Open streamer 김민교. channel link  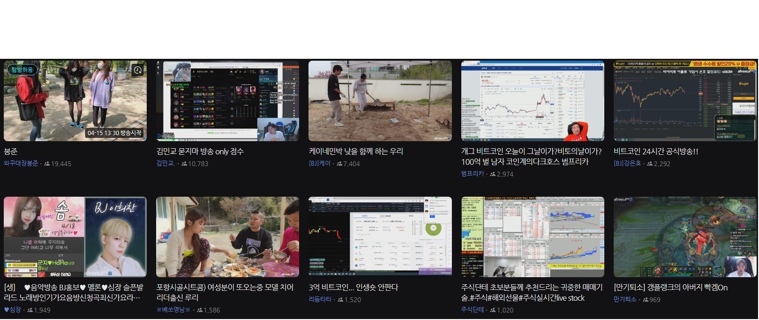tap(166, 163)
